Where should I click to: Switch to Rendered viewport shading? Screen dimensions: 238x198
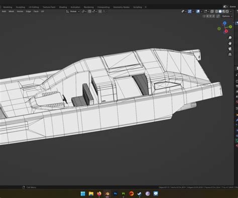pyautogui.click(x=227, y=12)
